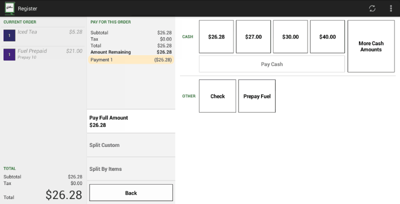Choose the $27.00 cash amount
This screenshot has height=204, width=400.
point(253,36)
